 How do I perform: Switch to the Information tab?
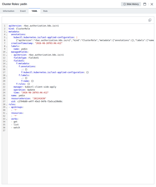(x=9, y=11)
